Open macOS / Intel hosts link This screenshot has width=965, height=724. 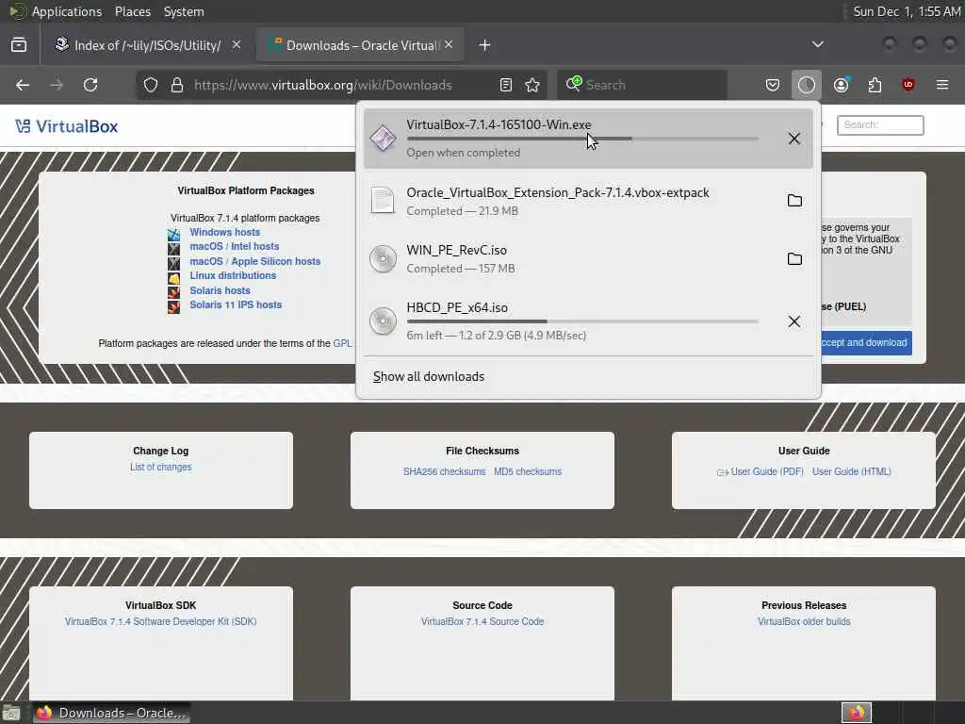pos(234,246)
